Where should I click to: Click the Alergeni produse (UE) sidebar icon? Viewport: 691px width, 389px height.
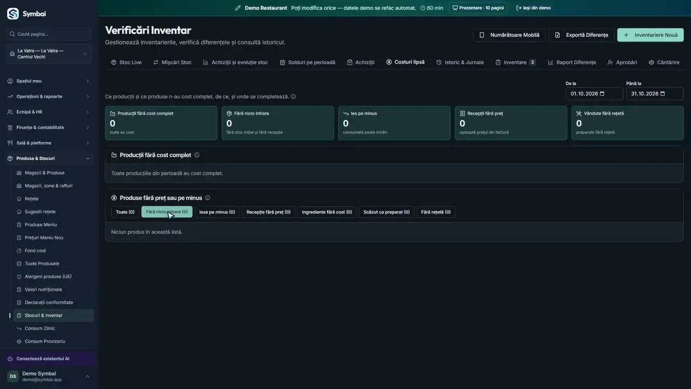pyautogui.click(x=19, y=277)
